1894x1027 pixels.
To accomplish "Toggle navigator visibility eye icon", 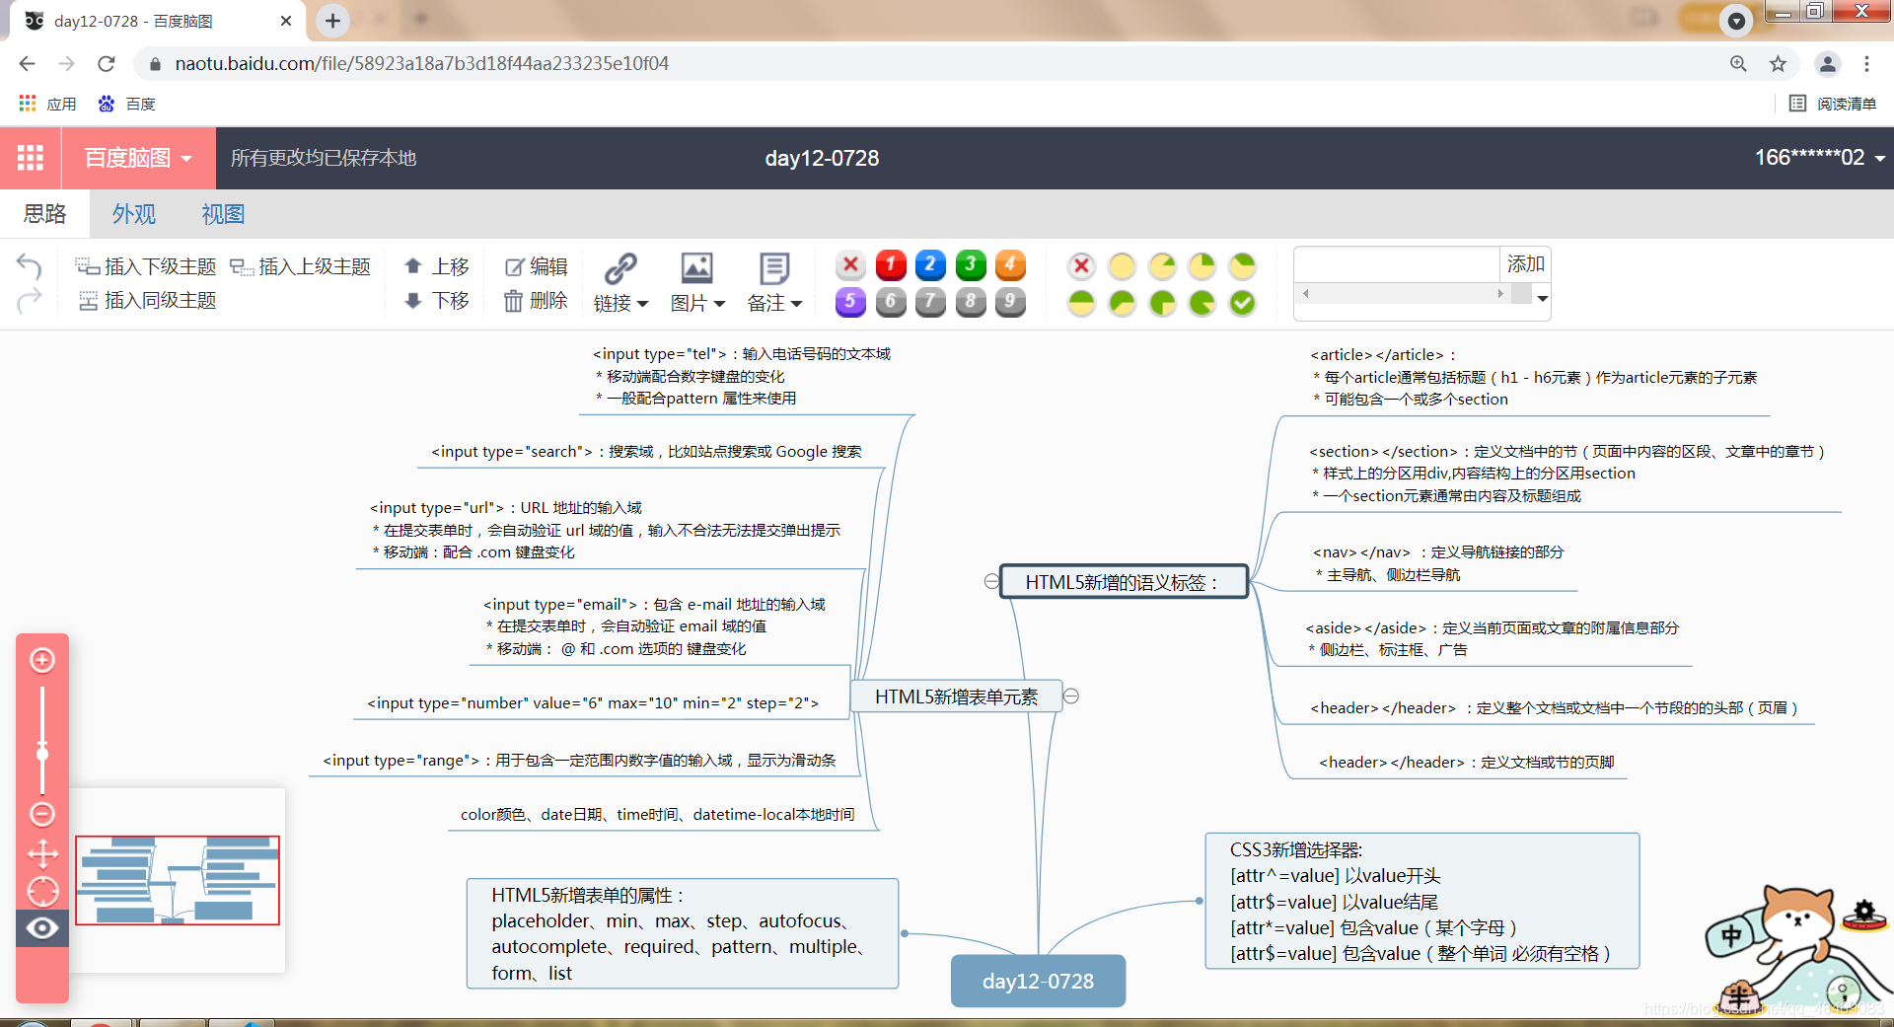I will point(42,928).
